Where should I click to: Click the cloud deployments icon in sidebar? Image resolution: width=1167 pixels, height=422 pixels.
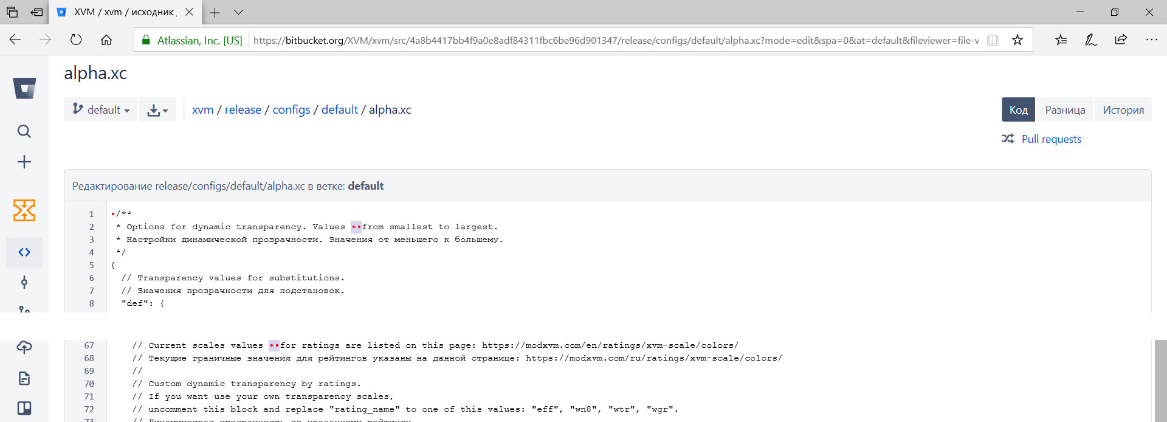coord(24,347)
